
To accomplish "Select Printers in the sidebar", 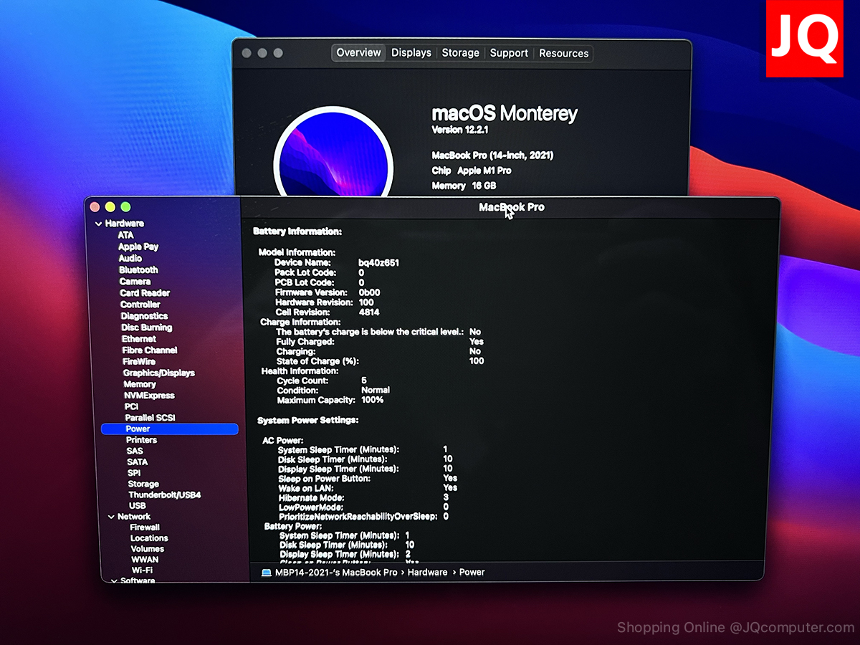I will pyautogui.click(x=141, y=440).
